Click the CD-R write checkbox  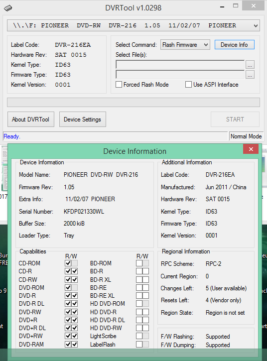(75, 271)
